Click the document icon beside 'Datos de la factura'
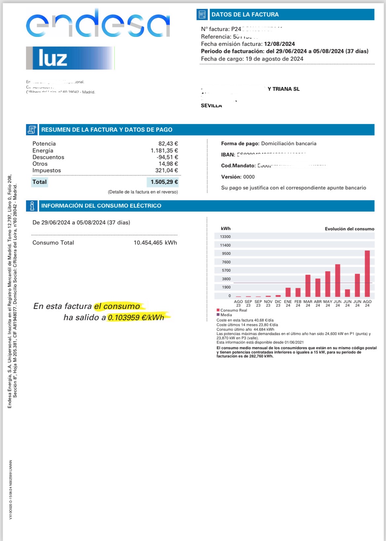386x541 pixels. point(202,15)
